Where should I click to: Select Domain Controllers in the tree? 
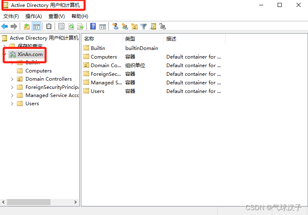coord(48,79)
